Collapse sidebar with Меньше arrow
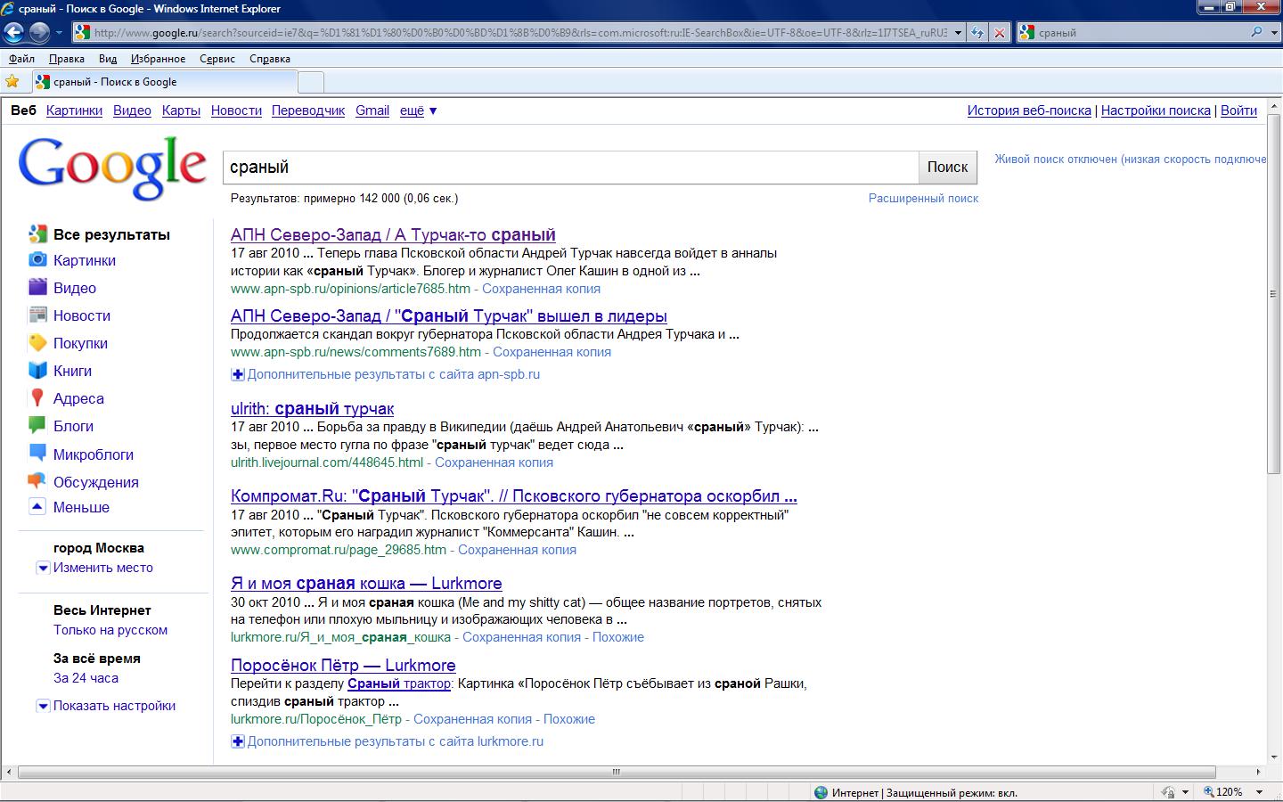This screenshot has height=802, width=1283. (x=37, y=506)
